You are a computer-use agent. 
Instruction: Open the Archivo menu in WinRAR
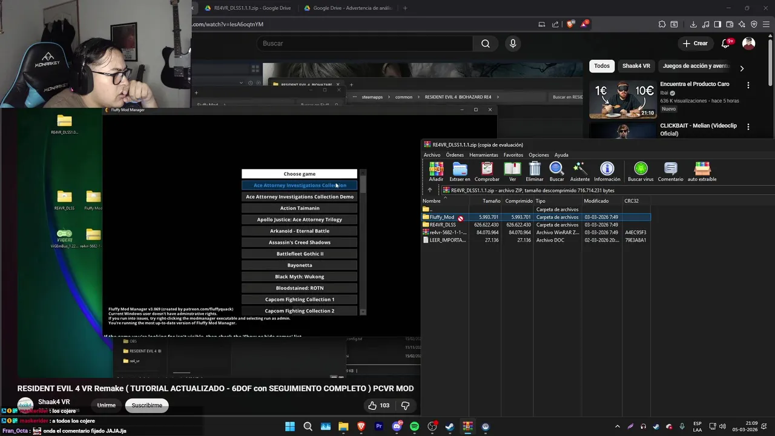pyautogui.click(x=432, y=155)
